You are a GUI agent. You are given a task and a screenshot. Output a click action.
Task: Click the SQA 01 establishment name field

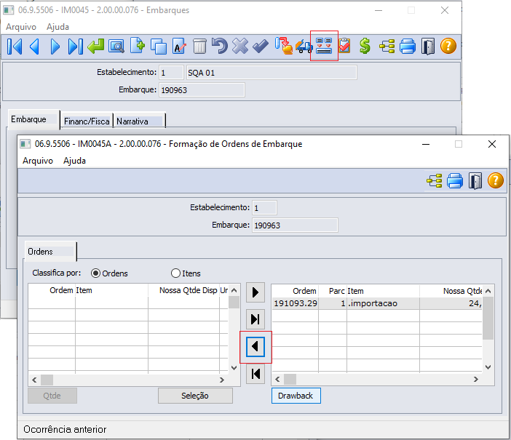point(272,73)
